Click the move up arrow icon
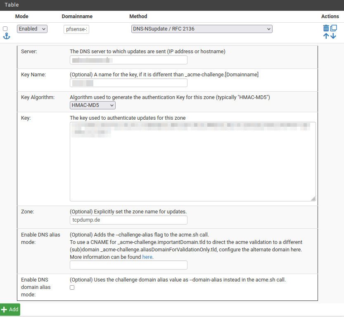Screen dimensions: 344x317 point(326,36)
